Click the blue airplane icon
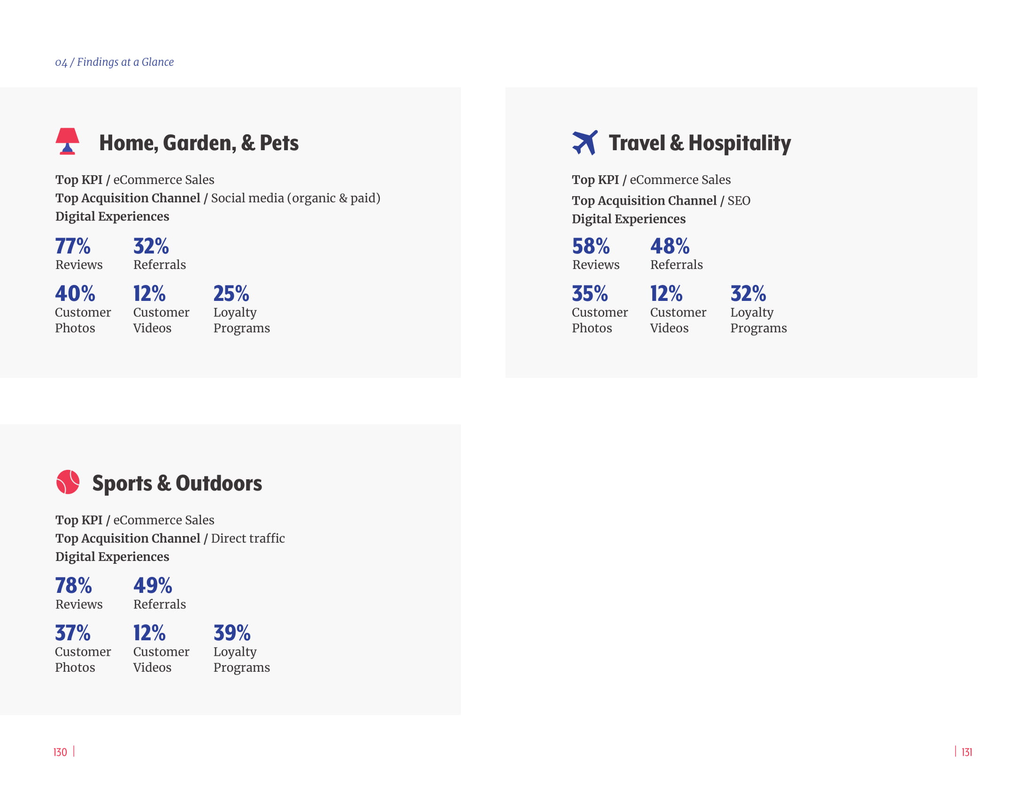Viewport: 1033px width, 798px height. point(585,142)
